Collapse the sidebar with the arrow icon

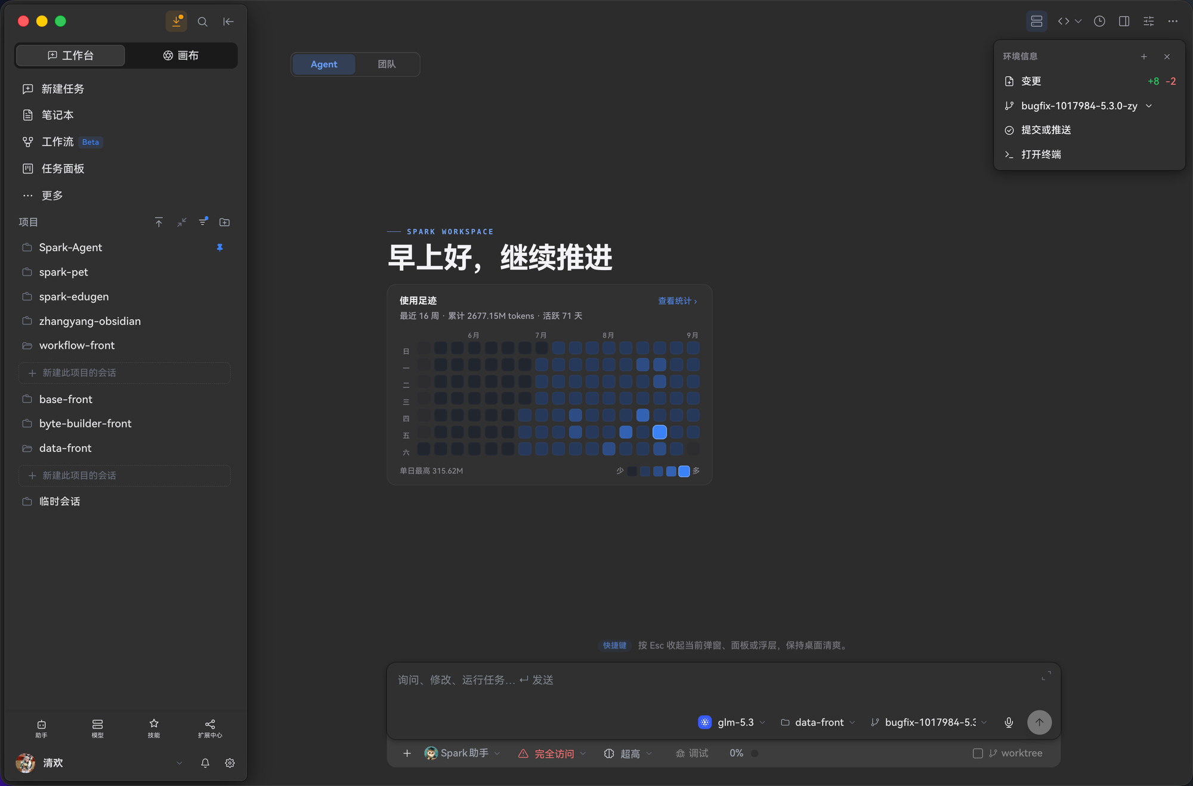click(228, 21)
